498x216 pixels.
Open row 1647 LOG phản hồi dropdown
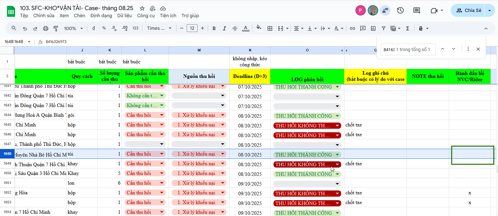tap(307, 145)
